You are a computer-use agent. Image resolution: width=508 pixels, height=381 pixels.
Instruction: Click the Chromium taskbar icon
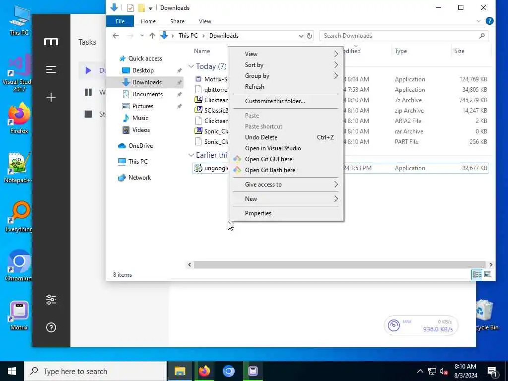pos(228,371)
